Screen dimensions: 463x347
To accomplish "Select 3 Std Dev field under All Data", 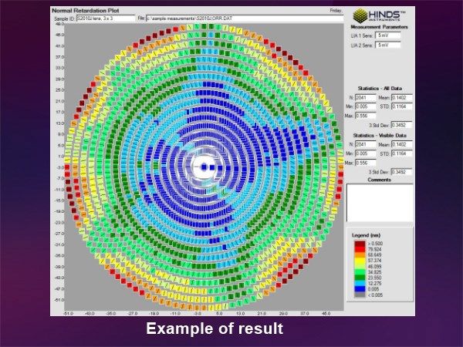I will click(x=401, y=123).
